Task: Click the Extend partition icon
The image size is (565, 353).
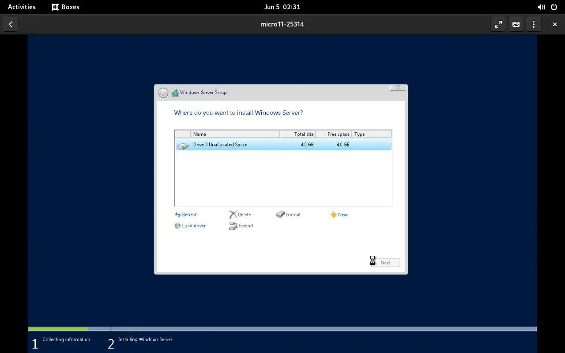Action: 233,226
